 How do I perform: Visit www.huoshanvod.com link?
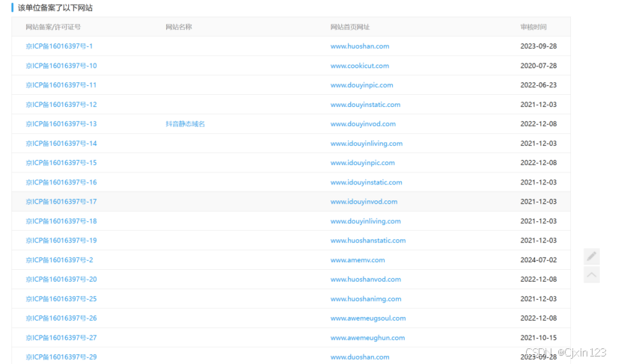[366, 280]
